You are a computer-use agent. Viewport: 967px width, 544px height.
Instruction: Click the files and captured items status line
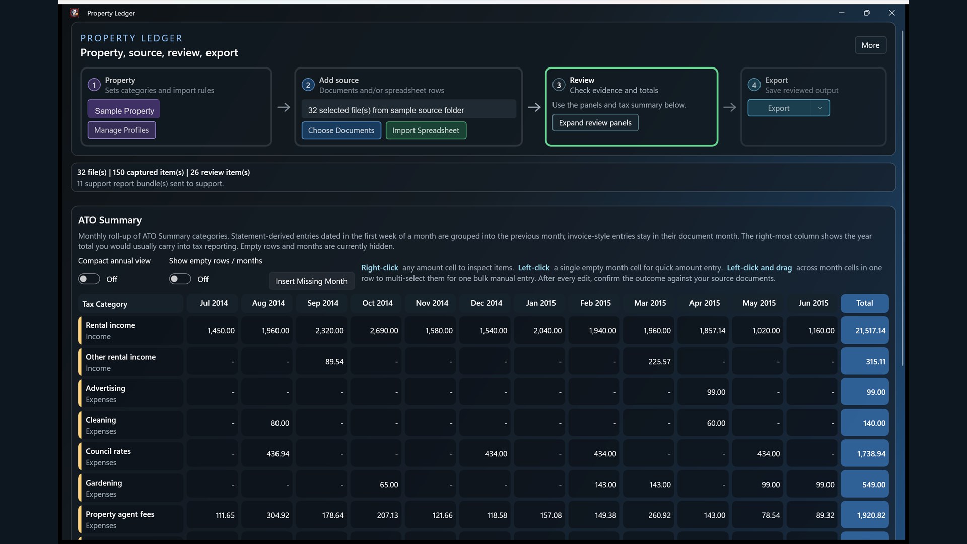point(163,172)
